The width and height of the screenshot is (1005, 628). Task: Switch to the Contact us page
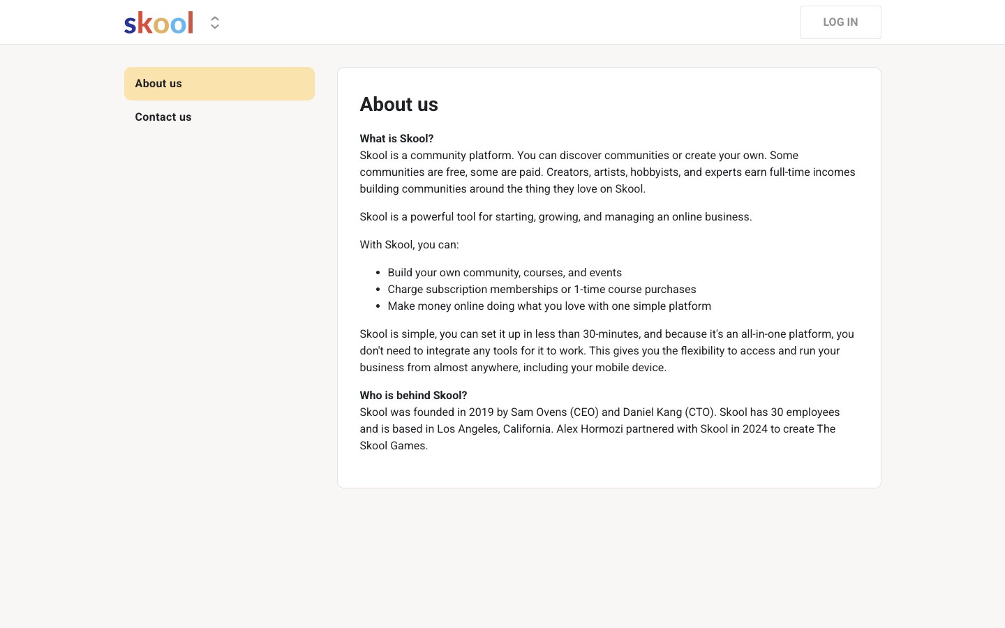coord(163,117)
